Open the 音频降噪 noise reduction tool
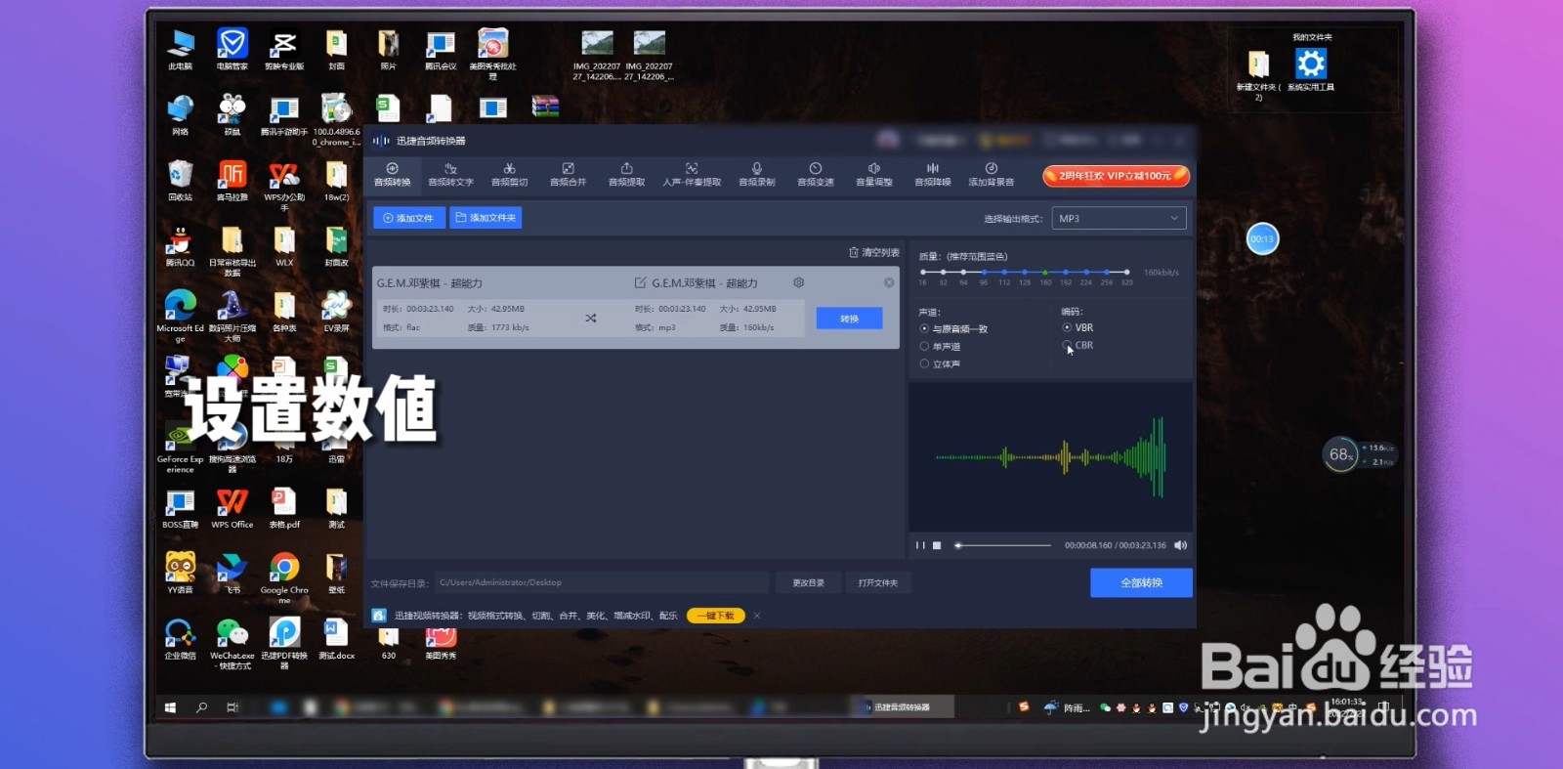The image size is (1563, 769). 933,175
